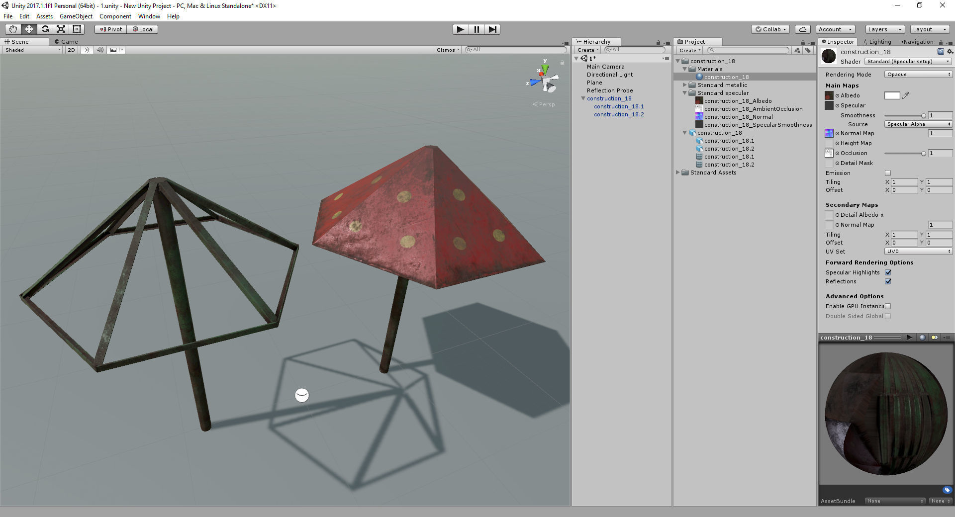Select the Scale tool
This screenshot has width=955, height=517.
click(61, 29)
